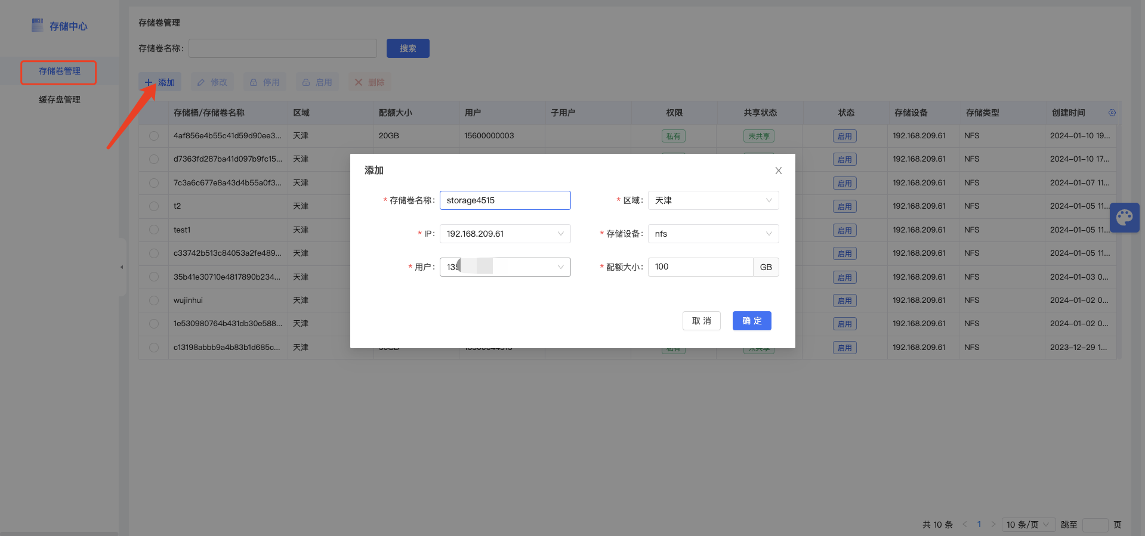Click the 修改 pencil toolbar button

click(212, 82)
